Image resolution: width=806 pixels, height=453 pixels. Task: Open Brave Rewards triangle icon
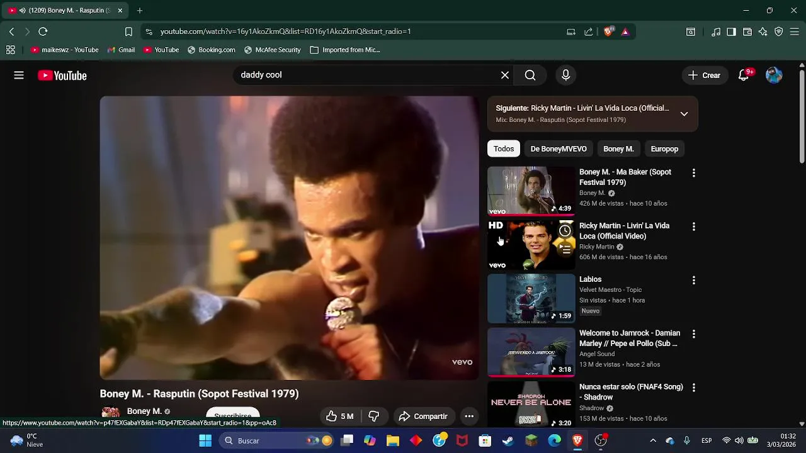pos(625,31)
